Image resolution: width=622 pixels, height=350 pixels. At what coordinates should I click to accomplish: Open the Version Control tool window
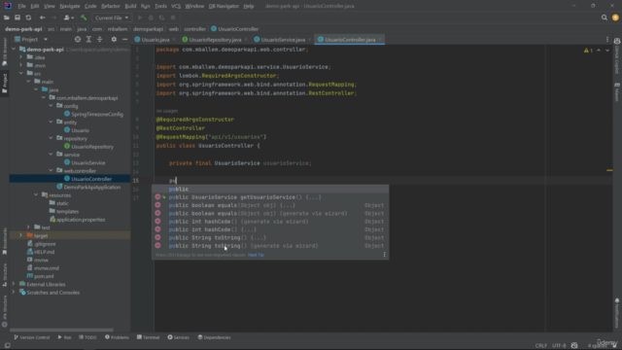(32, 337)
